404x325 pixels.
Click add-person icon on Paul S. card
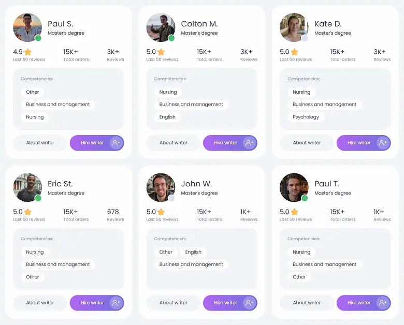click(117, 143)
